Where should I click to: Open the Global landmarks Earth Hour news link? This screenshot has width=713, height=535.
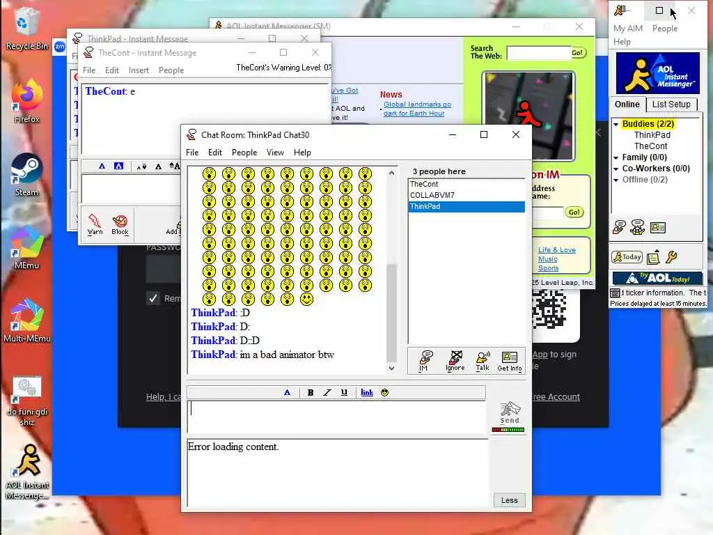[x=417, y=109]
